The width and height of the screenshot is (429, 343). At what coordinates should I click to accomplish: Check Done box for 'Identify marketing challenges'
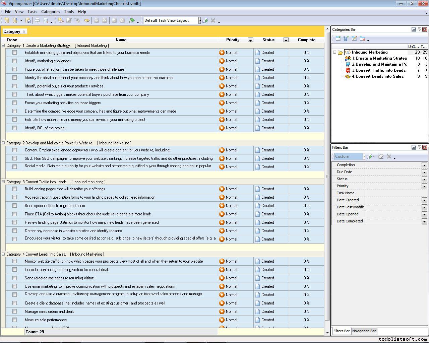click(14, 61)
